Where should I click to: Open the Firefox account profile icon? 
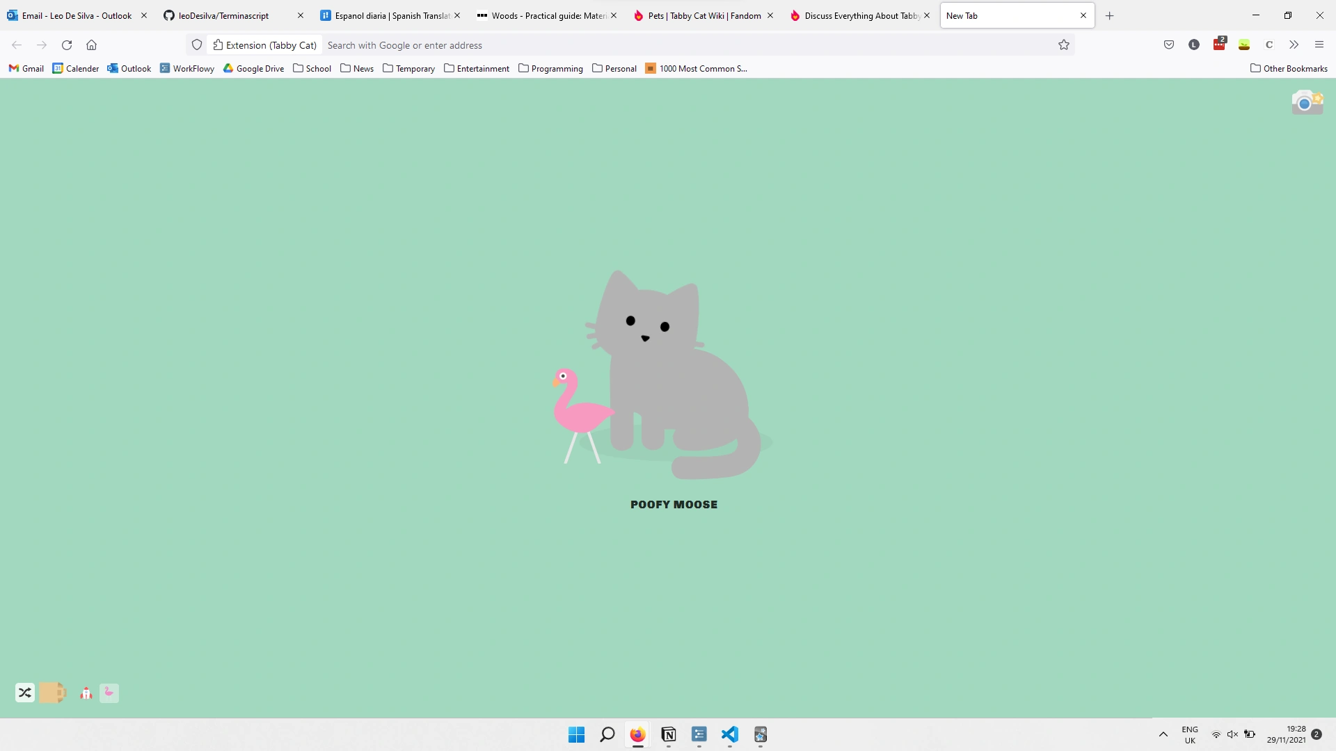[x=1193, y=45]
